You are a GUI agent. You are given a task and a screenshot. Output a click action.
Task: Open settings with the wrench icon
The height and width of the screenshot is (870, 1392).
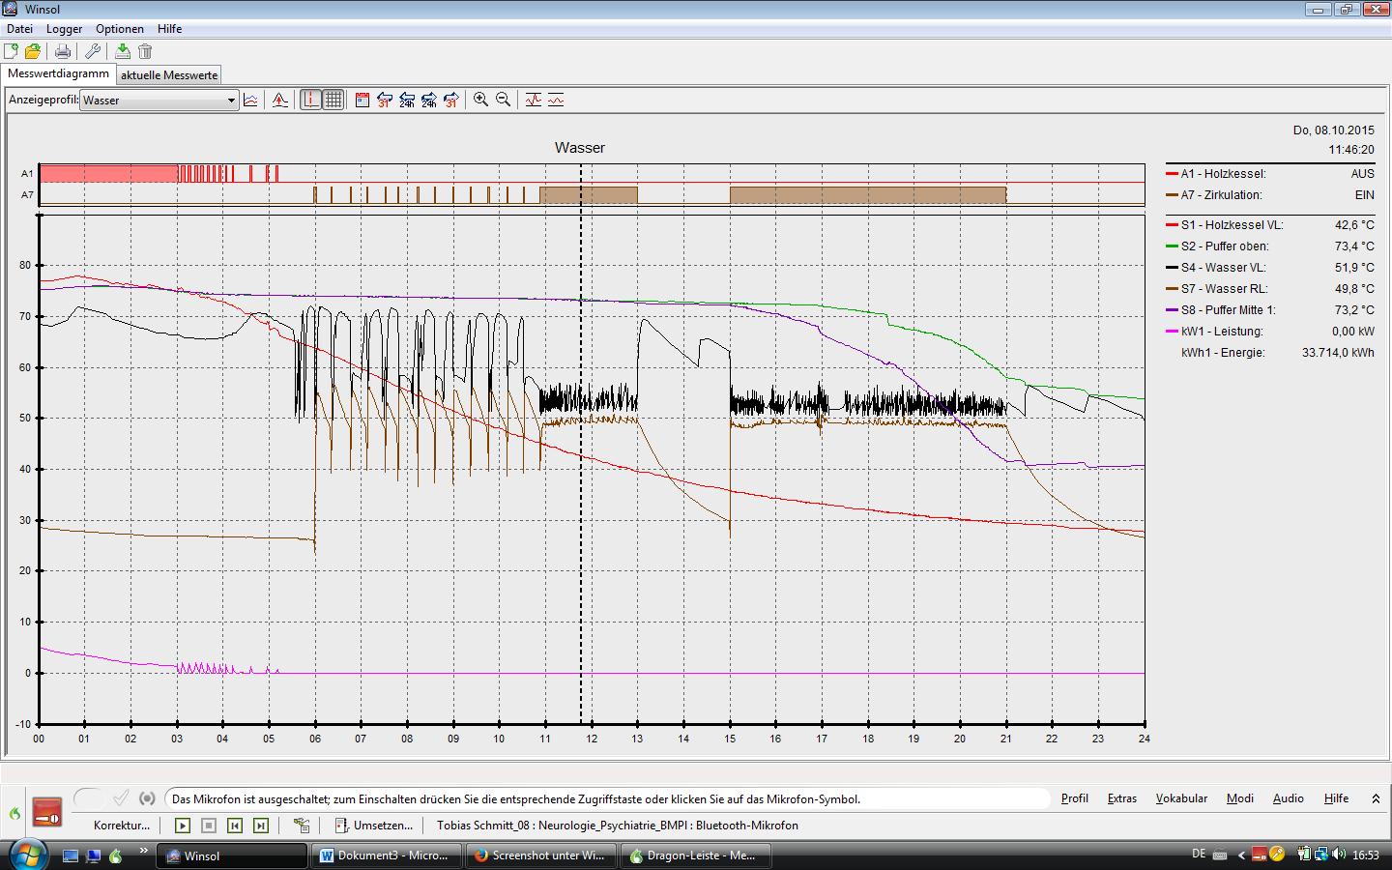tap(93, 51)
